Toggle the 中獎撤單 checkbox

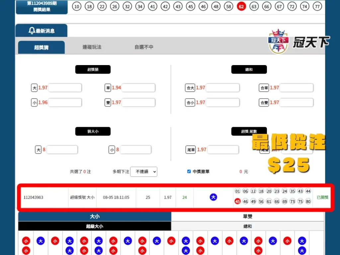tap(189, 172)
